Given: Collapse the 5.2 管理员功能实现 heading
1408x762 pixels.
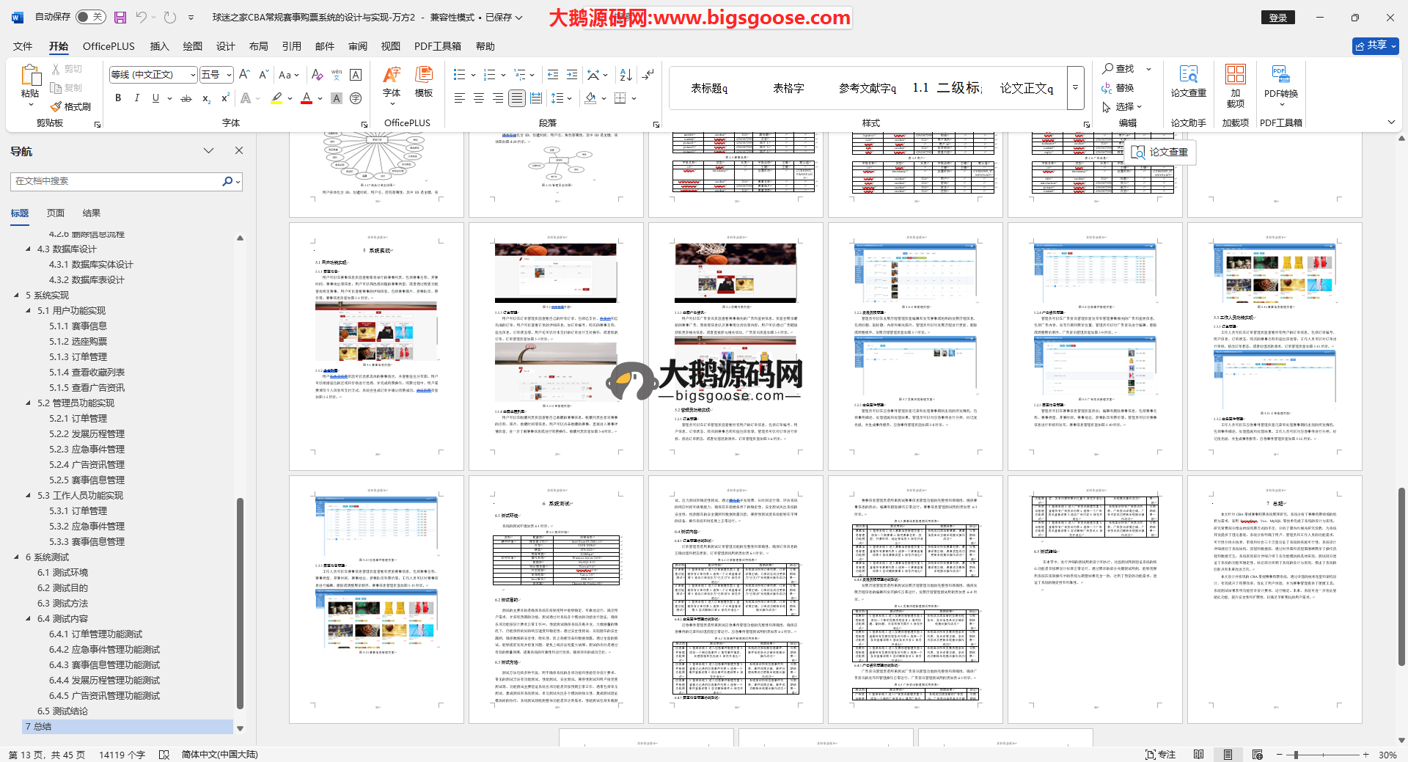Looking at the screenshot, I should point(29,403).
